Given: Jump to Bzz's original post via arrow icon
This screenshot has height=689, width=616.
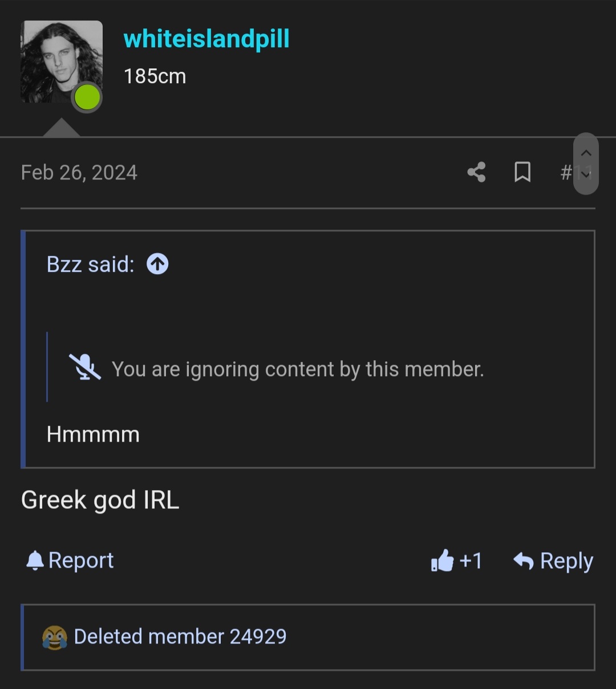Looking at the screenshot, I should tap(157, 263).
